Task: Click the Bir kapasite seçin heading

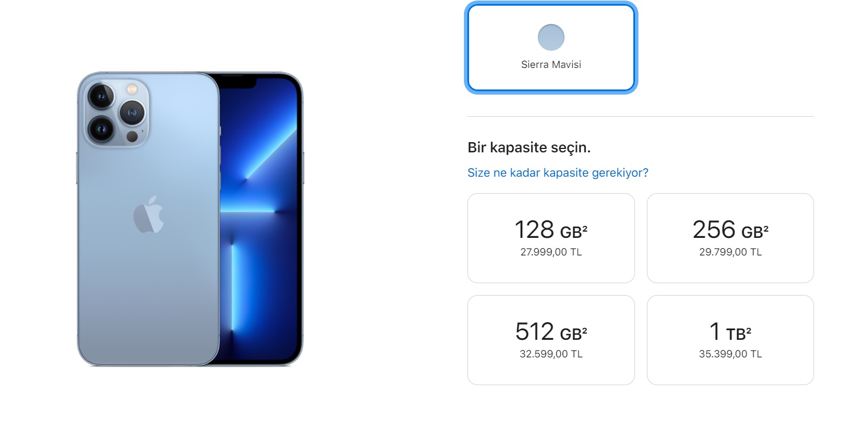Action: [x=529, y=148]
